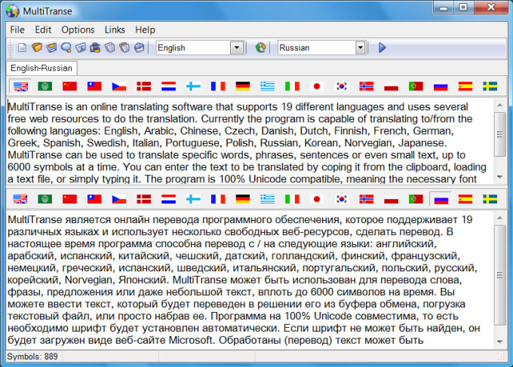
Task: Select Finnish flag in the source flag row
Action: click(x=193, y=86)
